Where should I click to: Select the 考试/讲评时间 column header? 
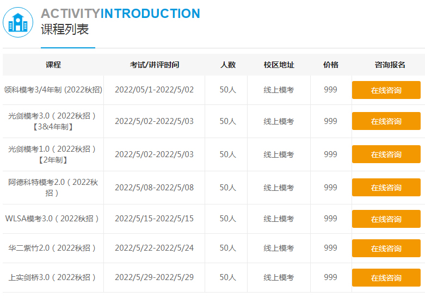point(154,65)
